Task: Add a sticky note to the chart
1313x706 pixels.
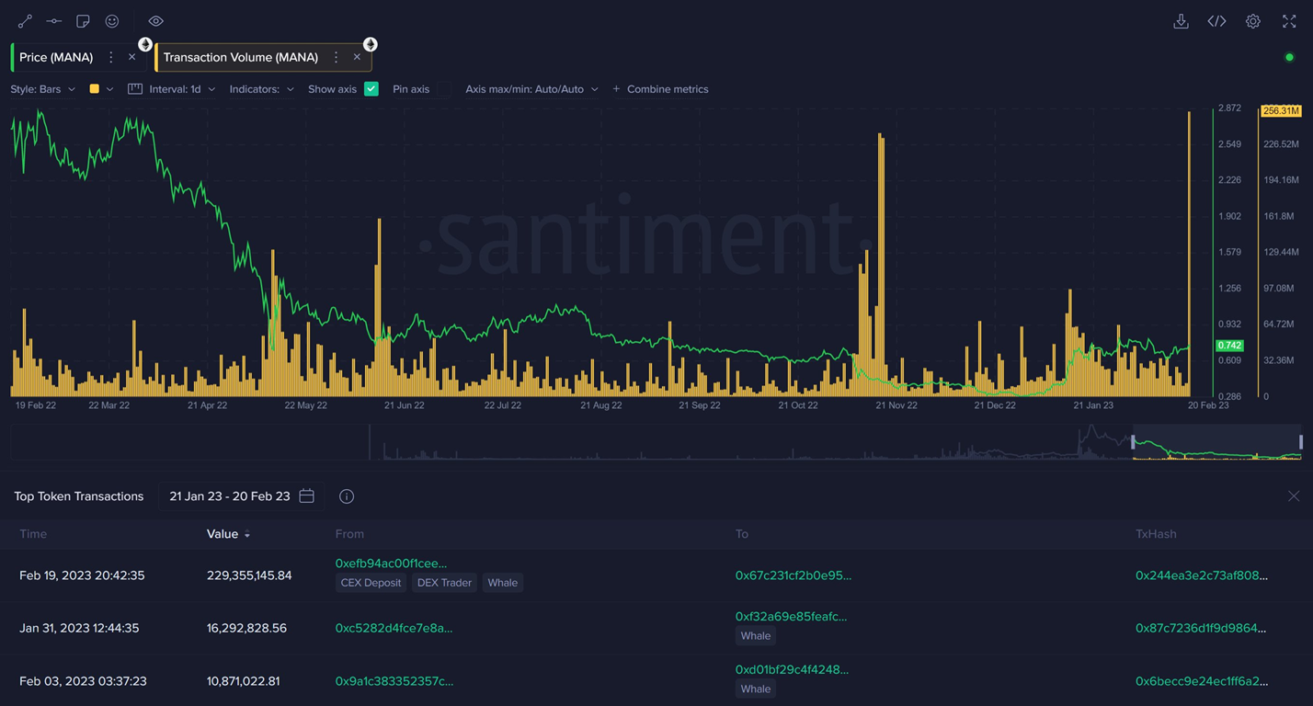Action: (x=83, y=21)
